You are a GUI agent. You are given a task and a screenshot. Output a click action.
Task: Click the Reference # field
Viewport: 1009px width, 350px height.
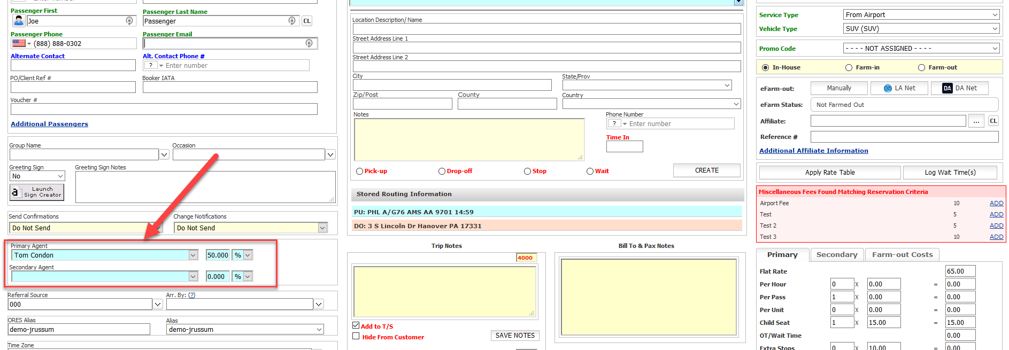[904, 137]
